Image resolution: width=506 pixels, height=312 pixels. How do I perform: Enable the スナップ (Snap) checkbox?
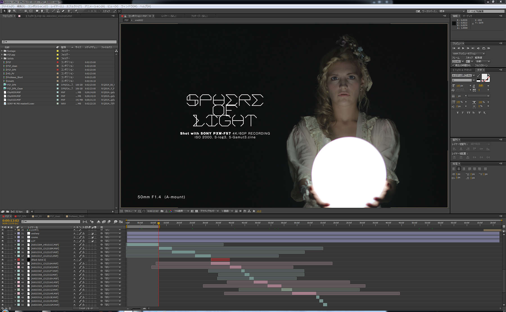pyautogui.click(x=101, y=11)
